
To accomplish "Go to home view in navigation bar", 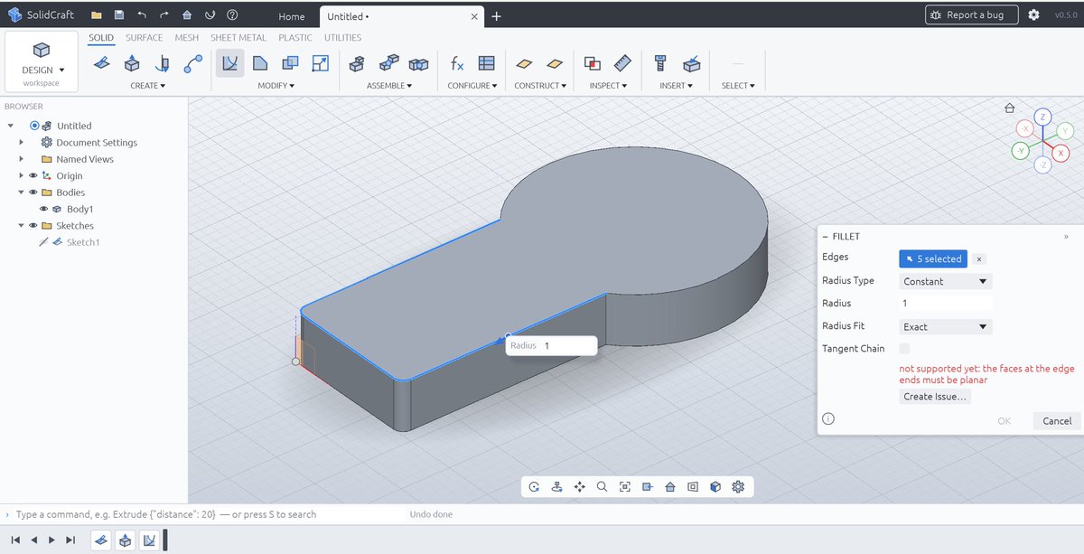I will [x=670, y=486].
